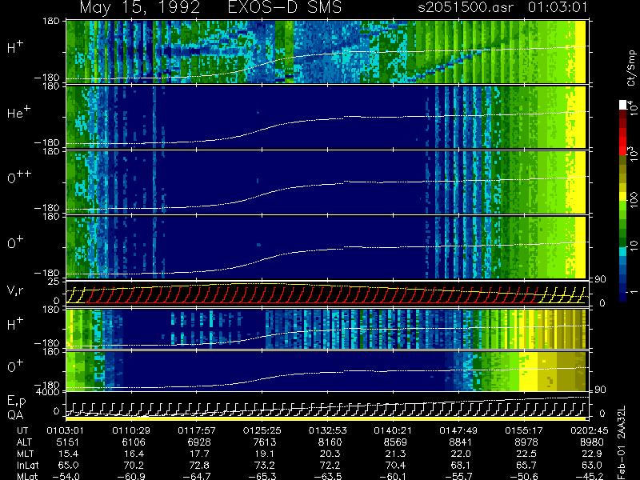Click InLat value "73.2"
This screenshot has height=480, width=640.
[266, 465]
